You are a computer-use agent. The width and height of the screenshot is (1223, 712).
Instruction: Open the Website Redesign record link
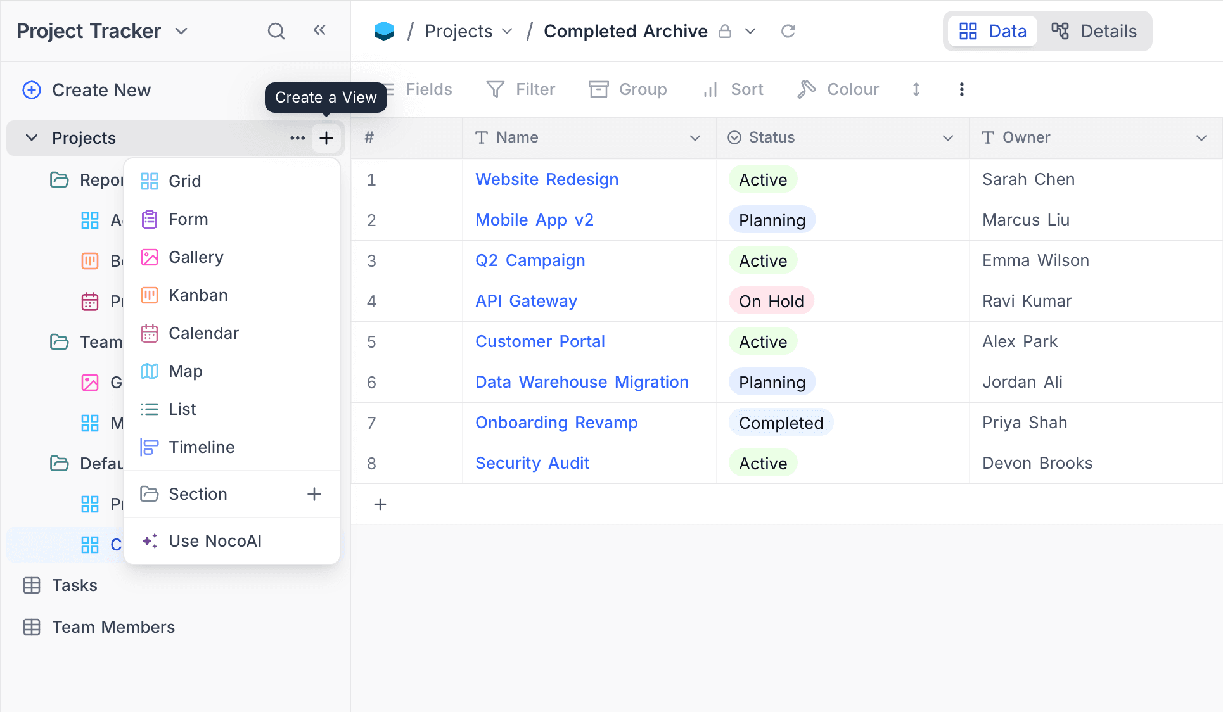point(546,179)
